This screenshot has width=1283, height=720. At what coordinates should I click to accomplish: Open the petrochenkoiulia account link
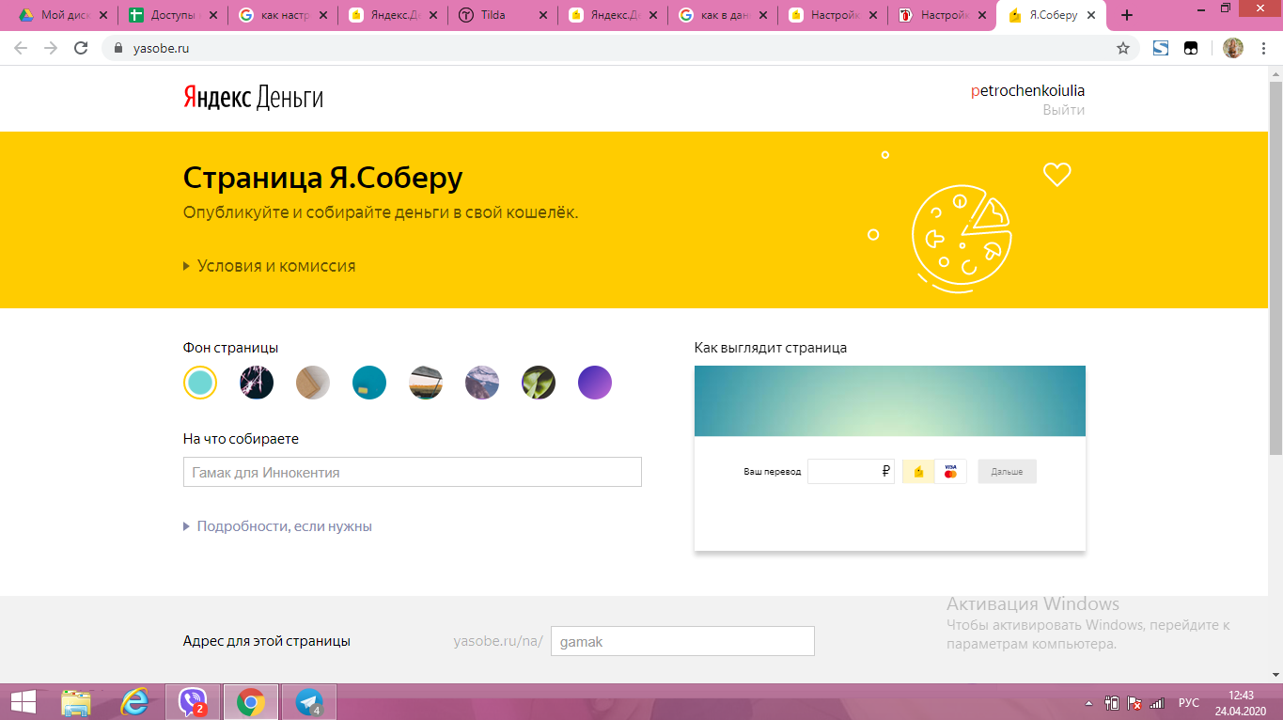pos(1027,91)
